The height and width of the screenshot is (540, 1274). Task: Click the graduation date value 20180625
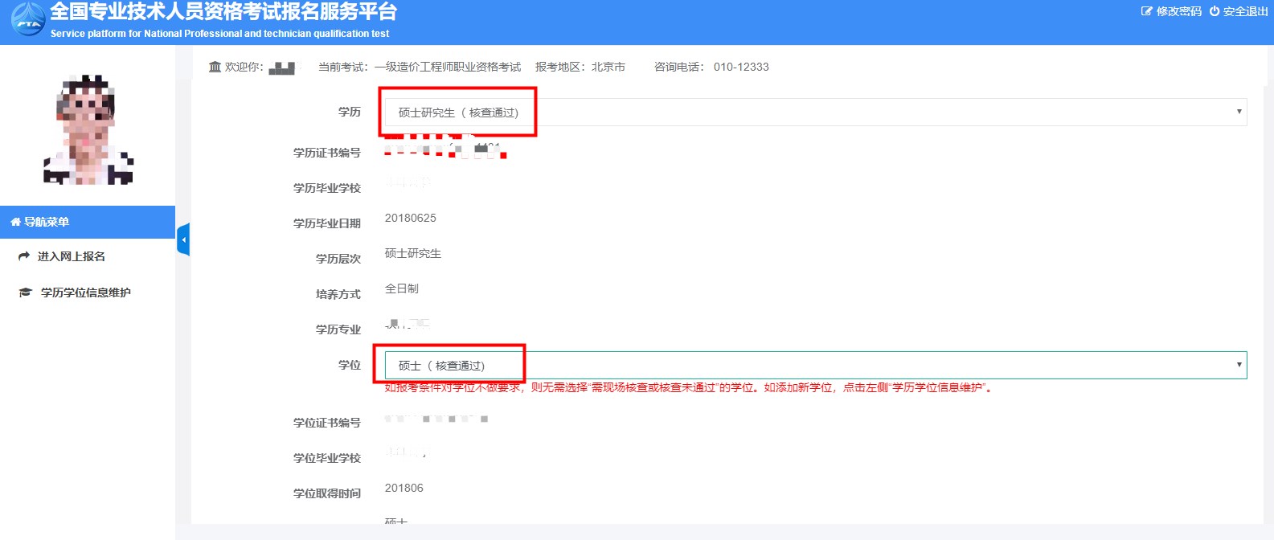click(411, 218)
